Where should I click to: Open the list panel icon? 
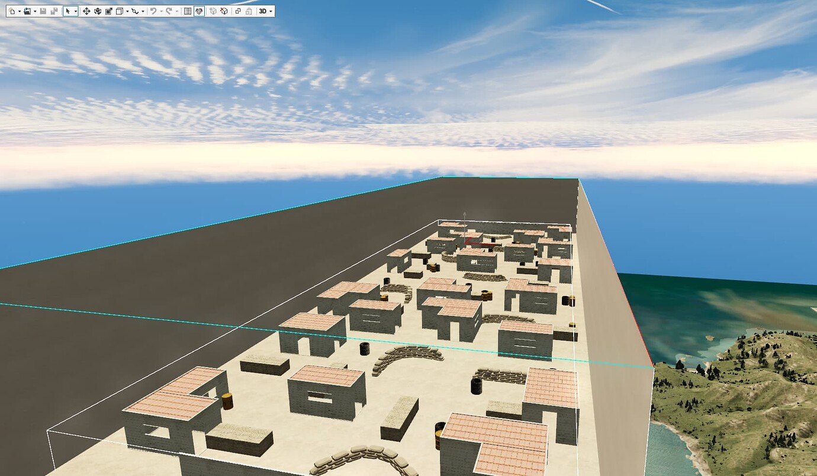(x=188, y=11)
